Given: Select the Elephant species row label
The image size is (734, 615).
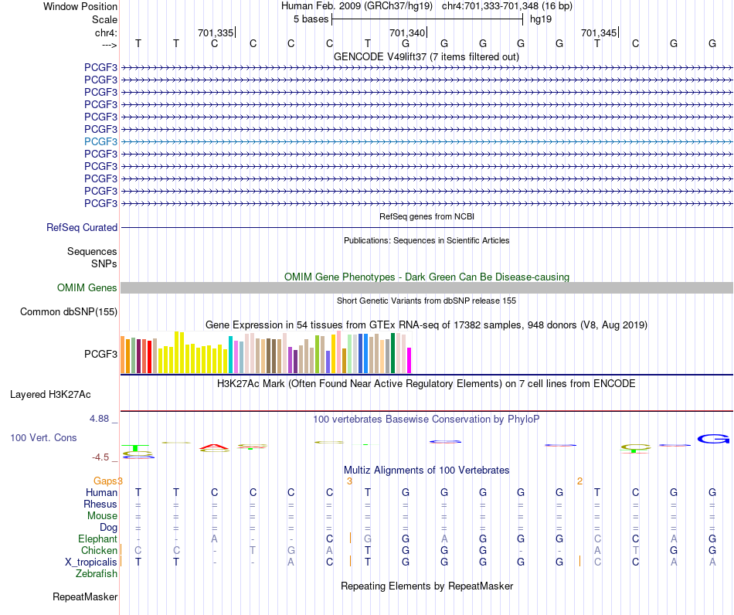Looking at the screenshot, I should (x=98, y=539).
